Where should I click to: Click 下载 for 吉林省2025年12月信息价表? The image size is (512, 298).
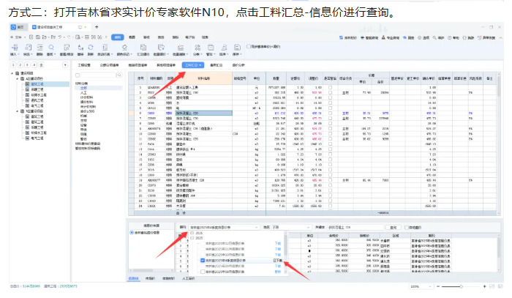pyautogui.click(x=277, y=243)
